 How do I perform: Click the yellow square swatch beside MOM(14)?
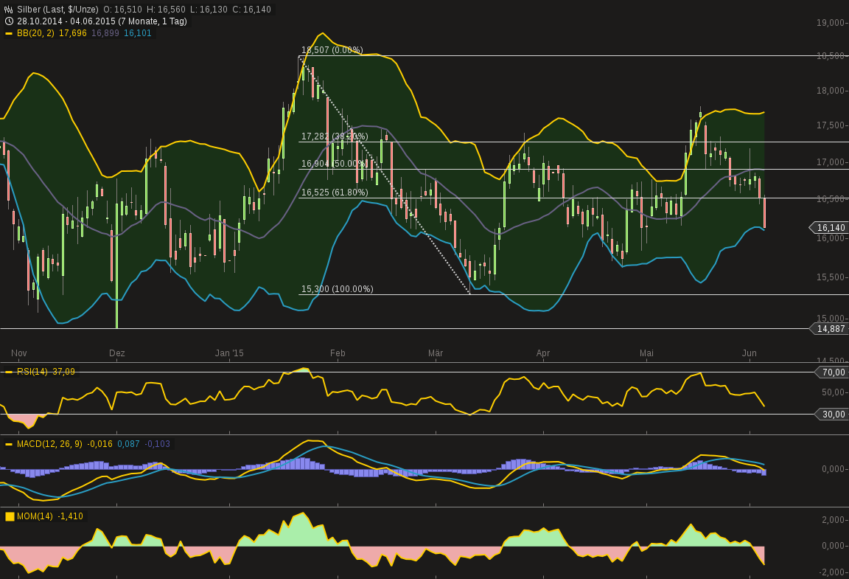pos(10,516)
